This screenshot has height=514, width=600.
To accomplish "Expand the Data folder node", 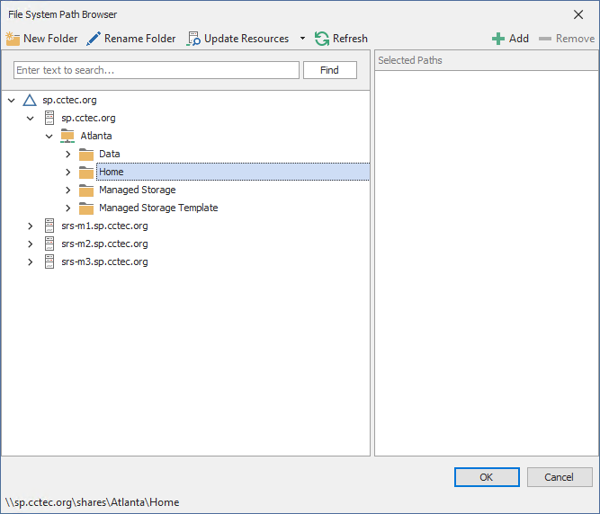I will [x=67, y=154].
